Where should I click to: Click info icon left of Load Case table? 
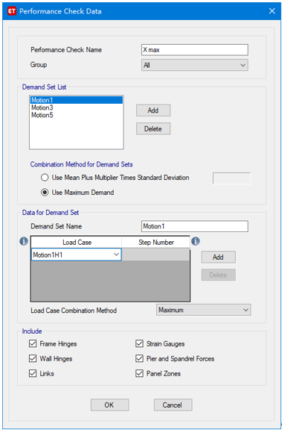24,241
